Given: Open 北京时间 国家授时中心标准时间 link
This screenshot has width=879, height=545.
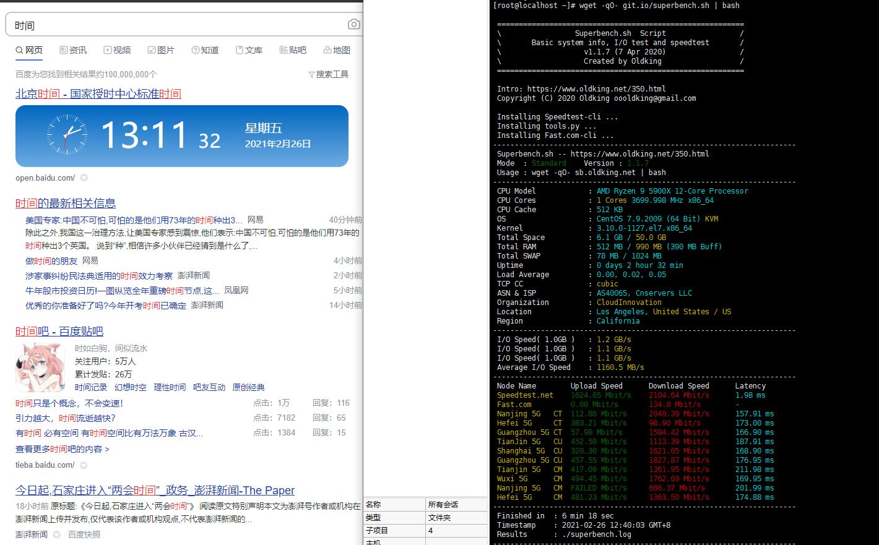Looking at the screenshot, I should coord(98,94).
